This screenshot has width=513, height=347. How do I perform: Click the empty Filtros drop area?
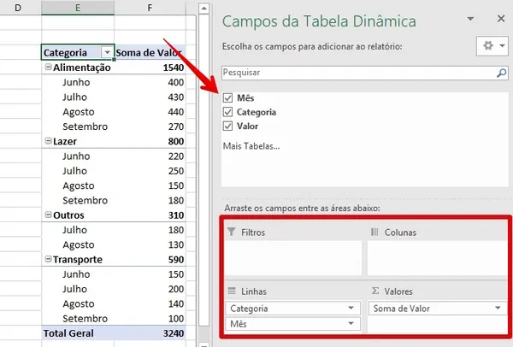click(293, 258)
